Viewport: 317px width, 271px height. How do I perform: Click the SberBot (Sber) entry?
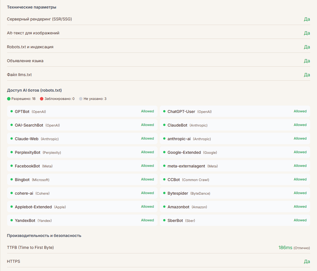[x=235, y=220]
